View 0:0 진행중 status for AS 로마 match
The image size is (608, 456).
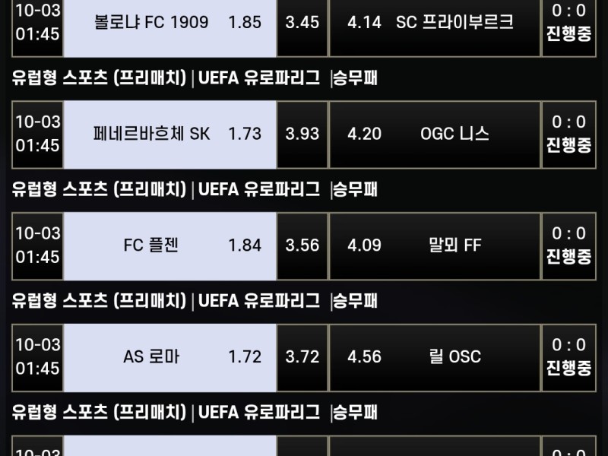coord(568,356)
